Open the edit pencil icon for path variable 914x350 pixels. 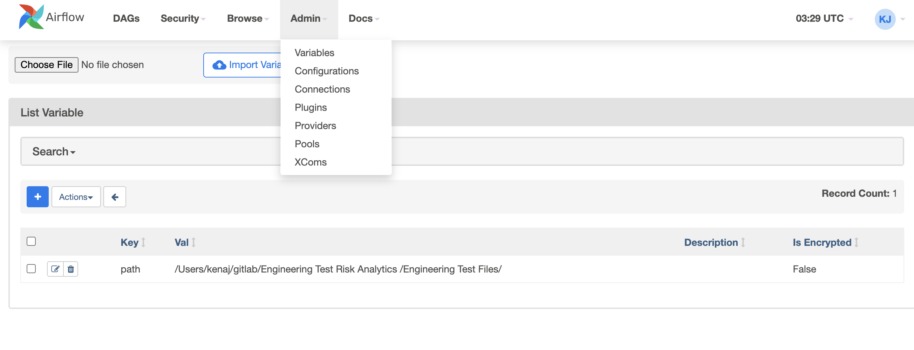(55, 269)
